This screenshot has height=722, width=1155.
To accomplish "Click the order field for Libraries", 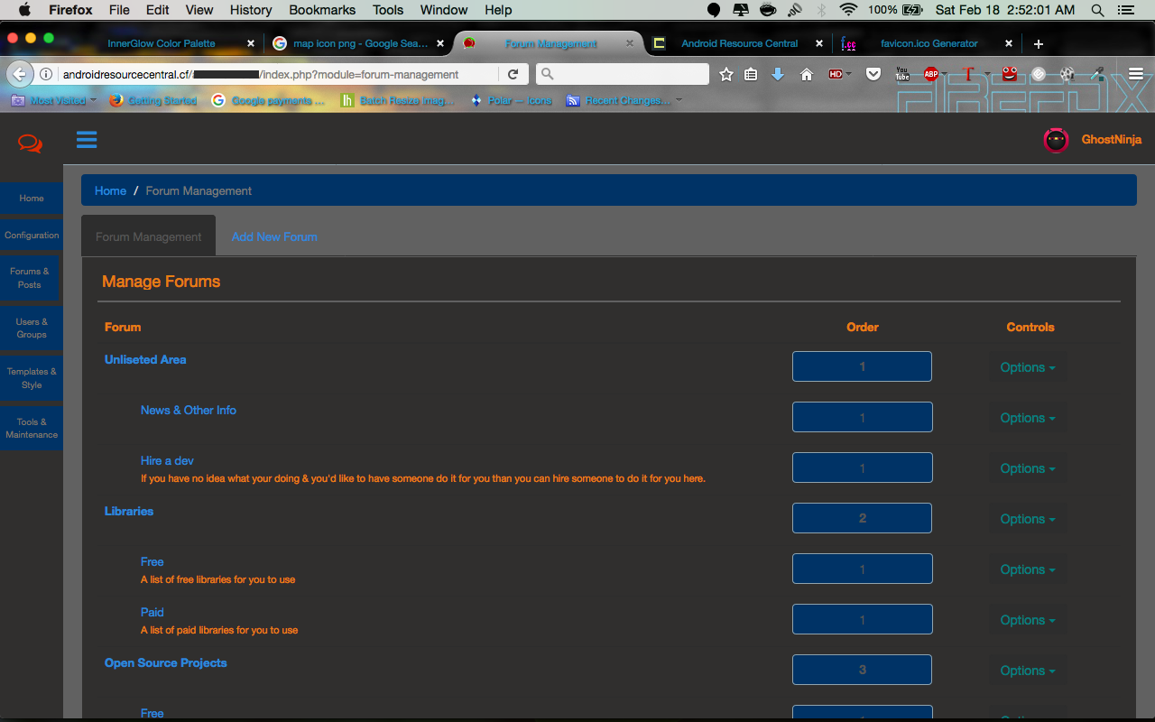I will pyautogui.click(x=862, y=518).
